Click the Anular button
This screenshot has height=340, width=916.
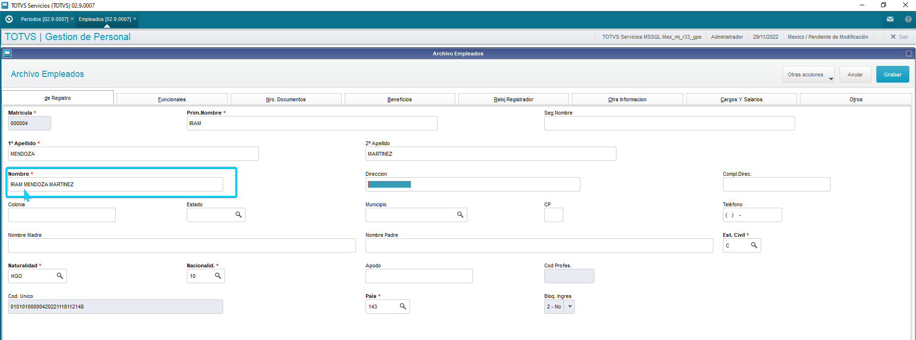point(855,74)
